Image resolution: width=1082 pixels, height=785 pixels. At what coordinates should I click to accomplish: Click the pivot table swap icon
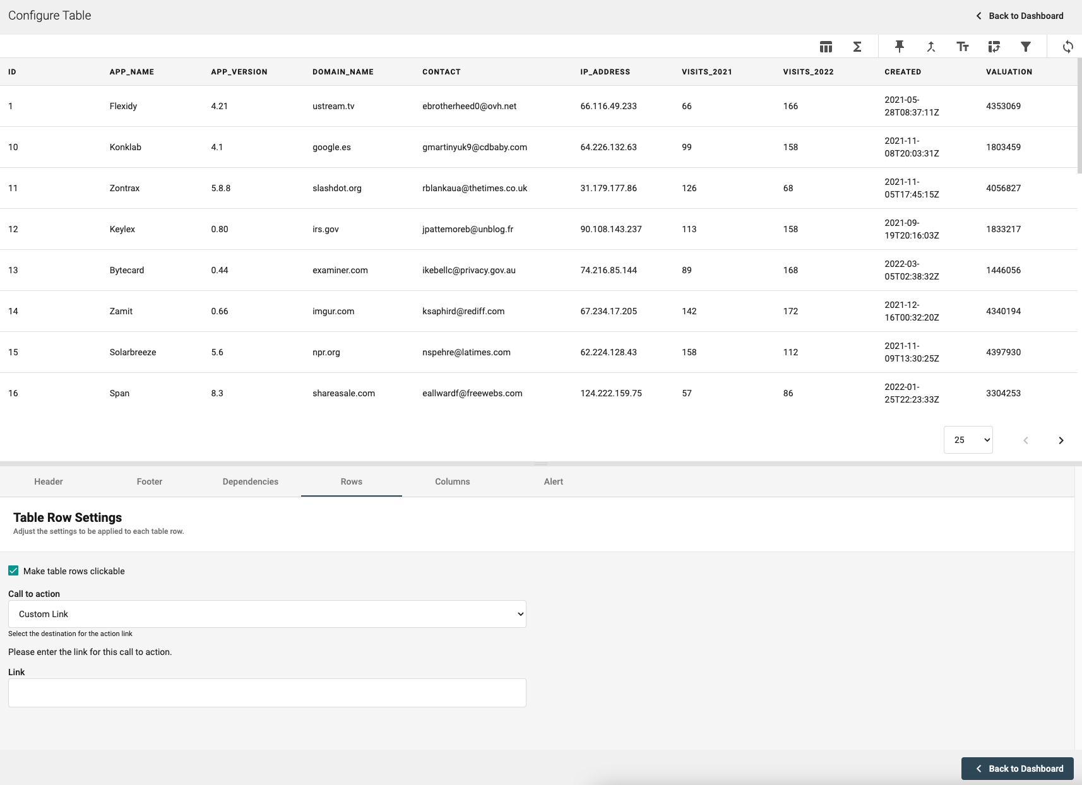point(994,47)
